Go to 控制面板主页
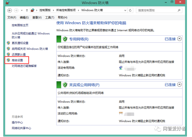 pyautogui.click(x=20, y=25)
